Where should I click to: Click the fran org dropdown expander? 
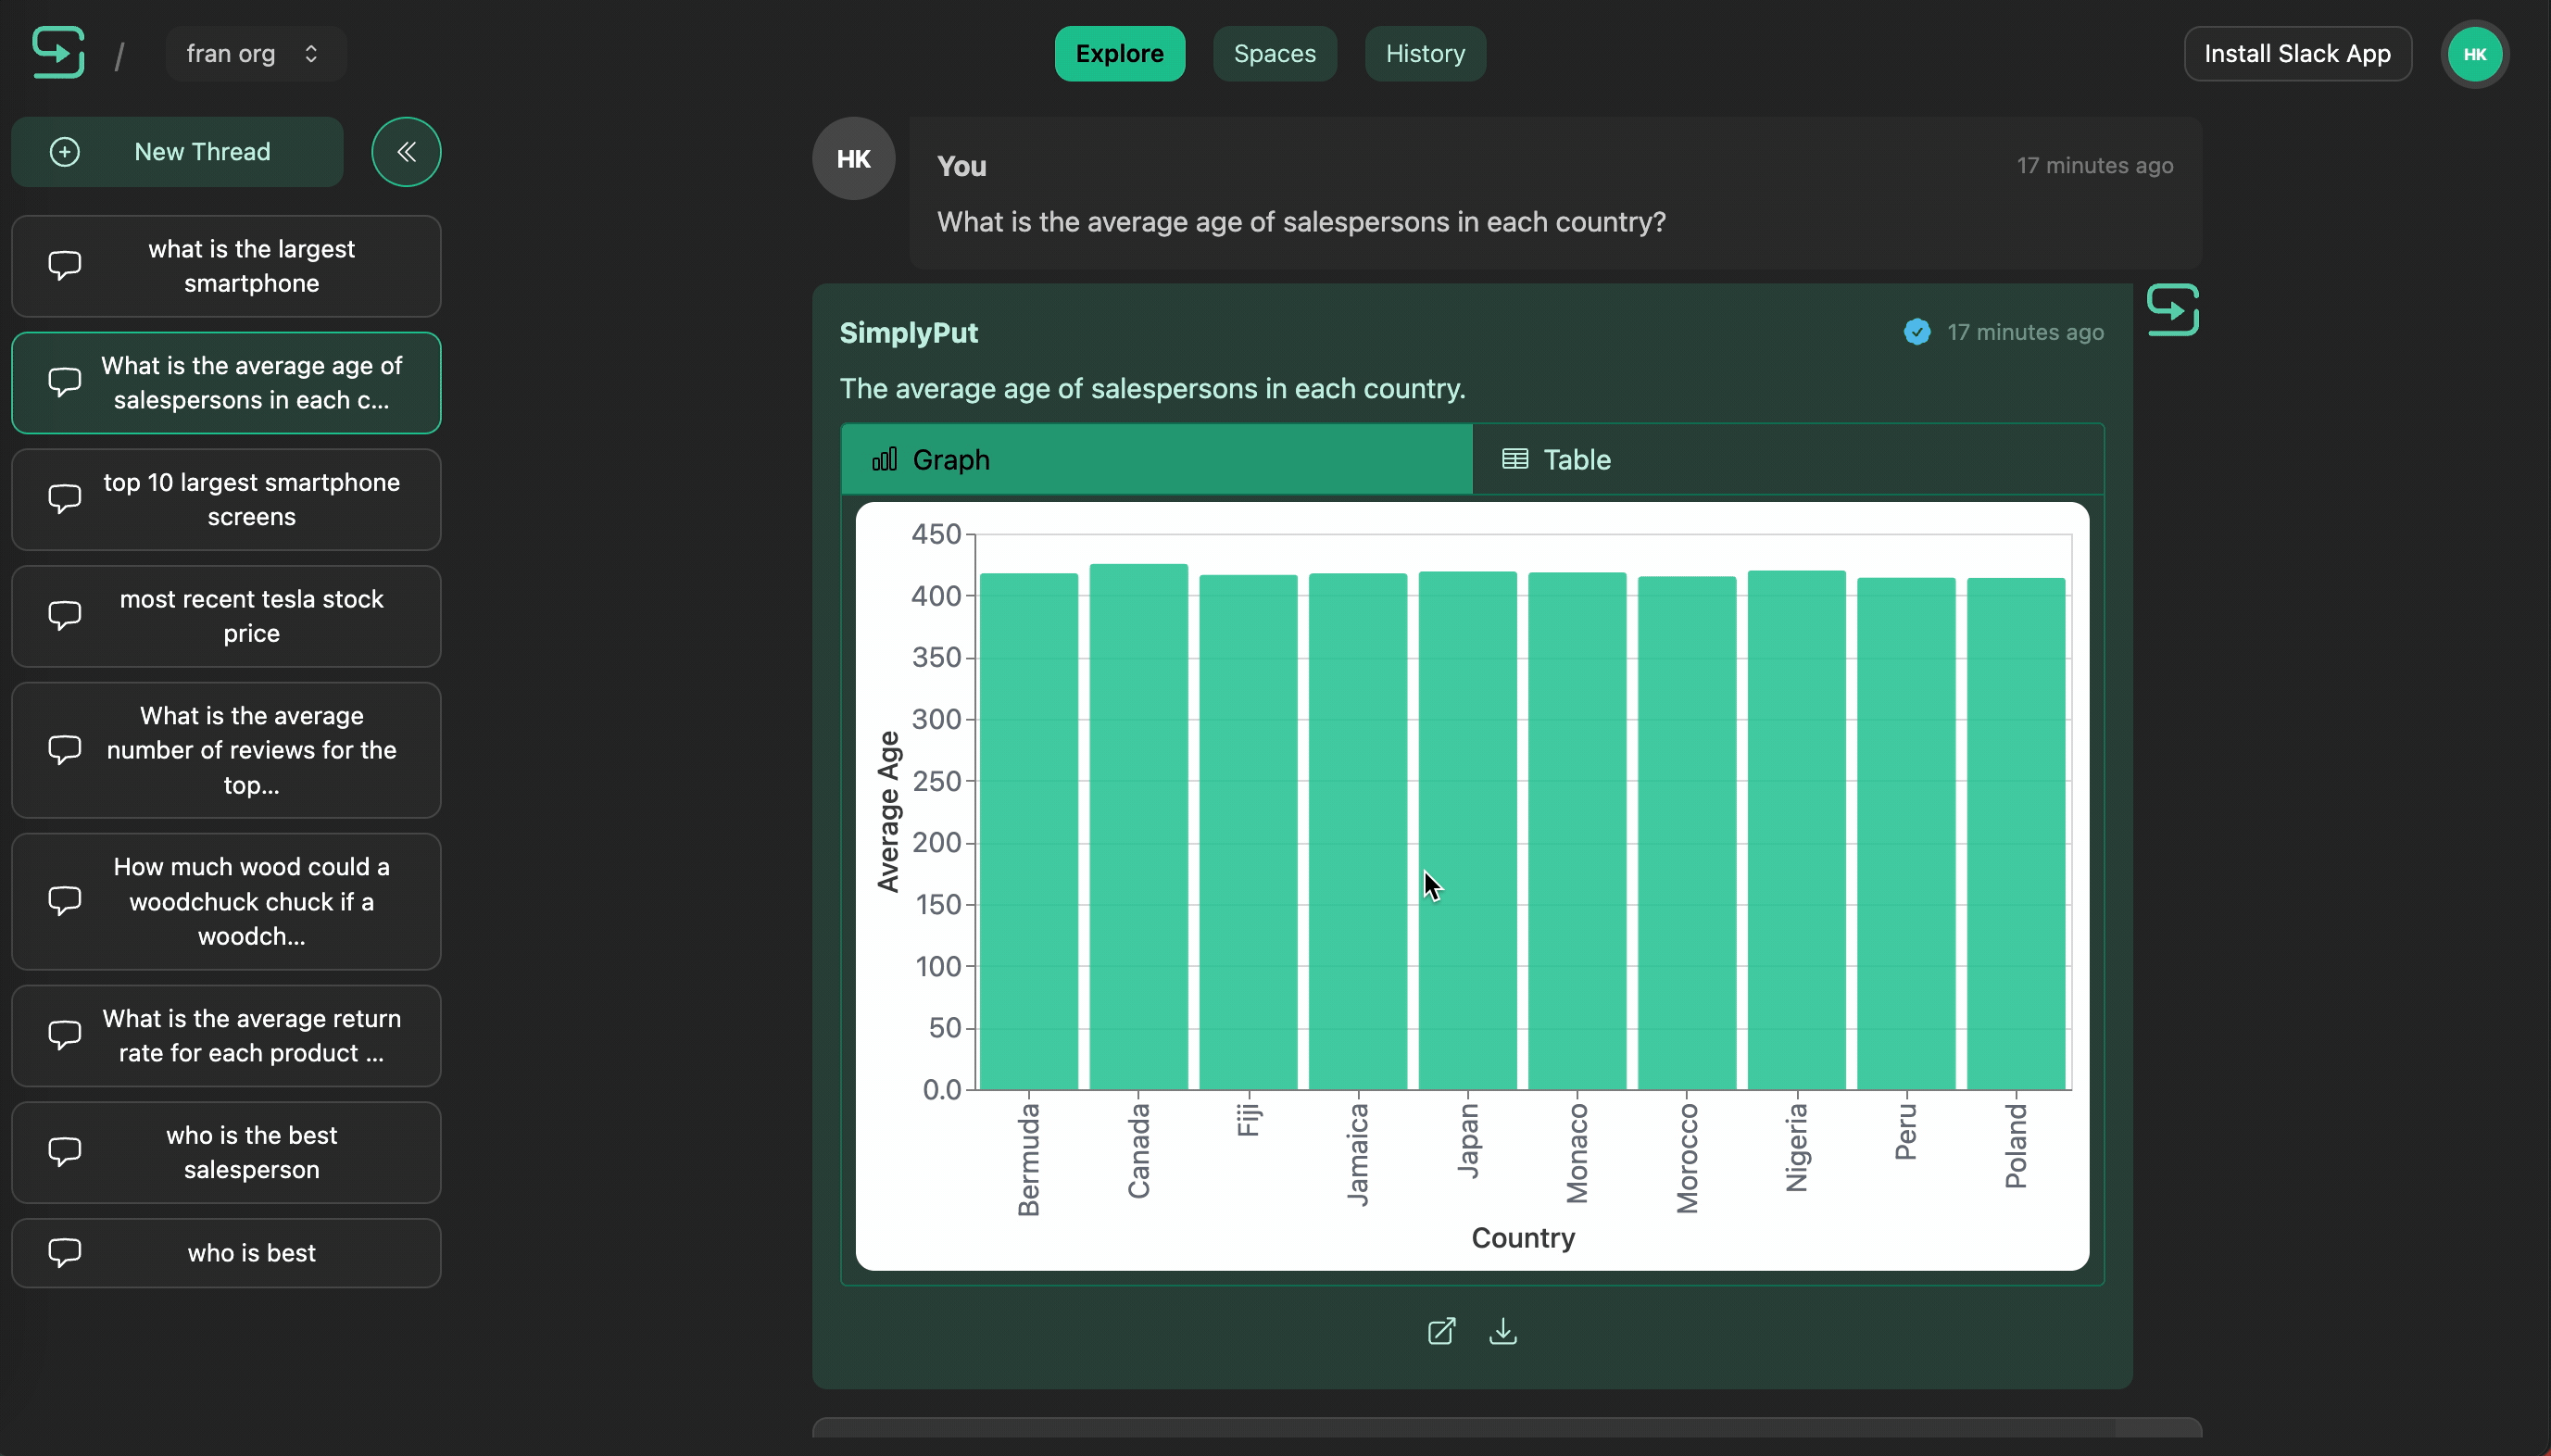[x=310, y=53]
